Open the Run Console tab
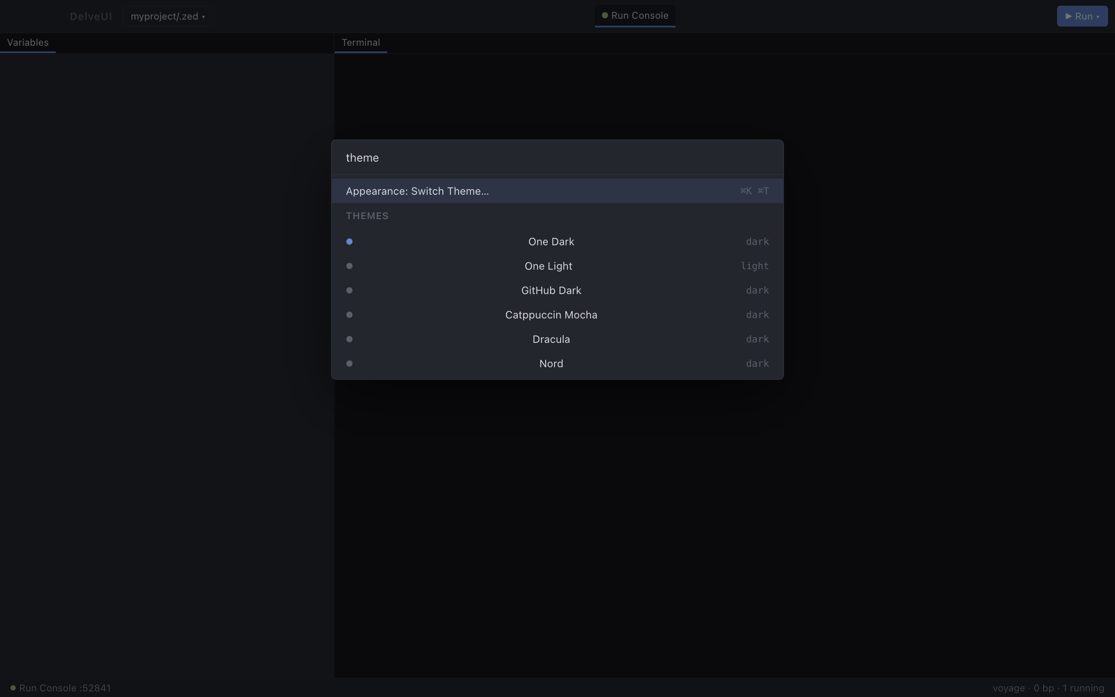Screen dimensions: 1115x697 point(639,16)
